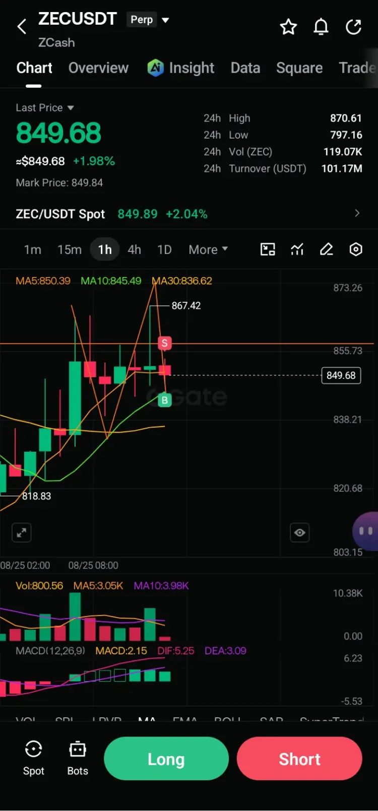Open the chart layout picture-in-picture icon
The height and width of the screenshot is (811, 378).
coord(268,249)
